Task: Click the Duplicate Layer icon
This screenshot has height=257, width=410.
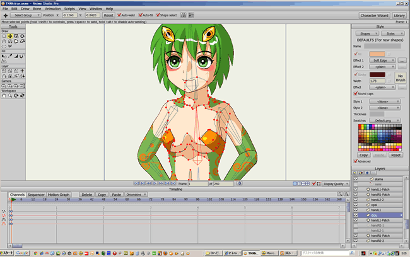Action: tap(361, 173)
